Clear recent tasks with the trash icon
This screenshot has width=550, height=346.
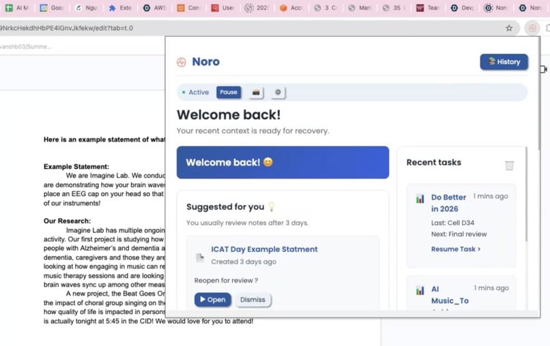click(x=509, y=166)
